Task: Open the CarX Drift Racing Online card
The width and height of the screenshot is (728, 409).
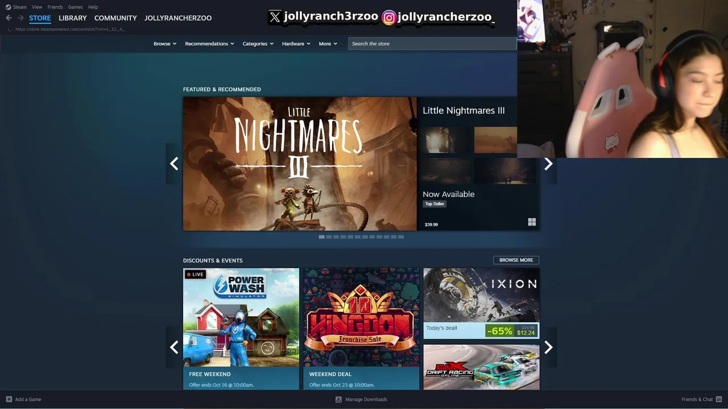Action: coord(481,367)
